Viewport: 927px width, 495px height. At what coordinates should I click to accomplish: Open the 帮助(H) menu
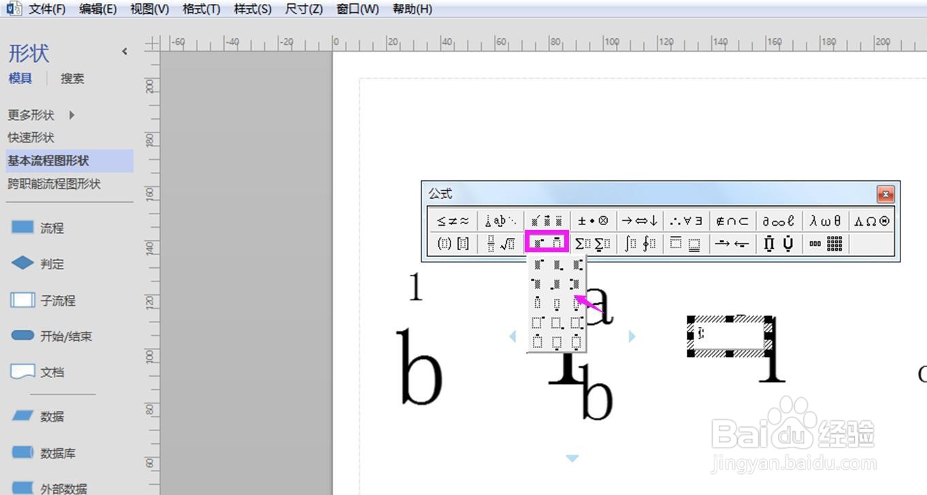[x=412, y=9]
